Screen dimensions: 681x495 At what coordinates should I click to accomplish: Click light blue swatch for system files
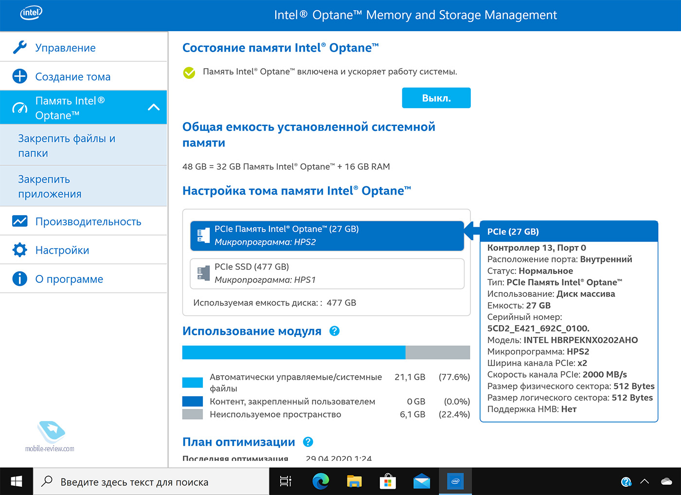[193, 382]
